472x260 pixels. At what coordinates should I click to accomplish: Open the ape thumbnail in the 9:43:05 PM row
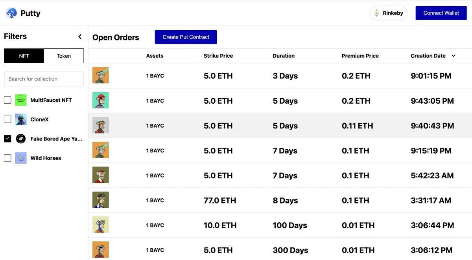point(101,101)
